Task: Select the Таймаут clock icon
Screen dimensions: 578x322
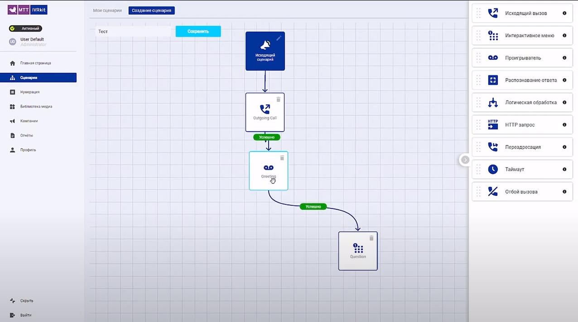Action: [x=493, y=169]
